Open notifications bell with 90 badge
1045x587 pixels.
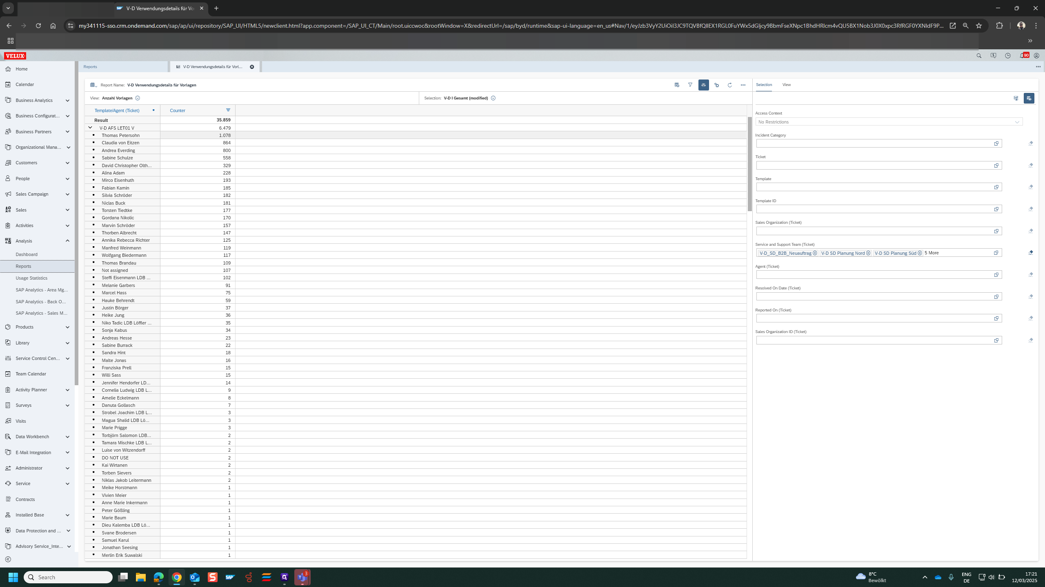1023,56
